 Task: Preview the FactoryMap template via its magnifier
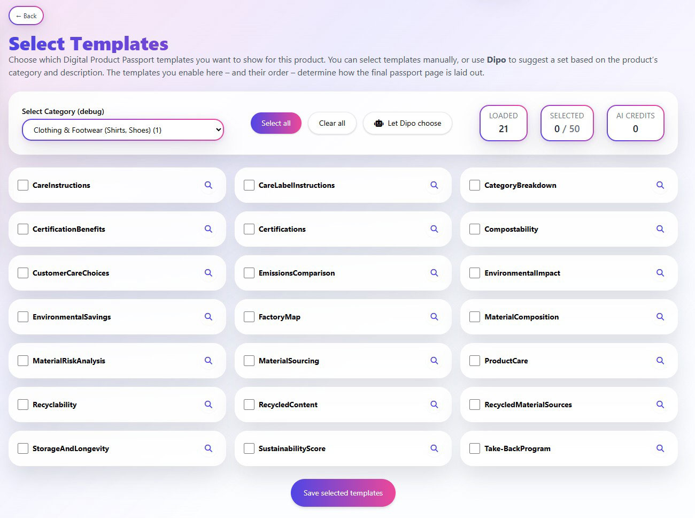434,317
